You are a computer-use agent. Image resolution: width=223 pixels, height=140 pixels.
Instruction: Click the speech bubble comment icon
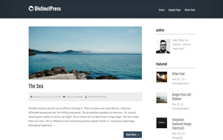click(x=64, y=97)
